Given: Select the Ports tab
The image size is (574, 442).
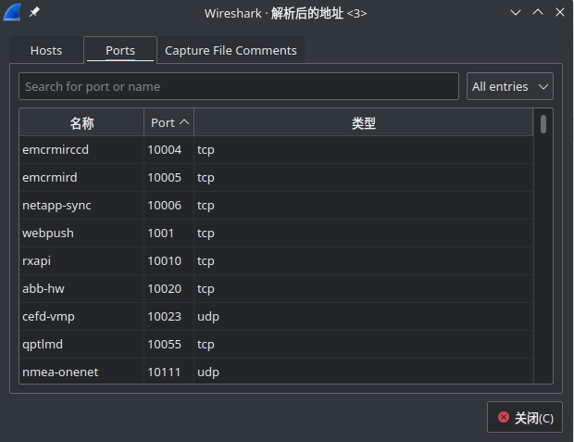Looking at the screenshot, I should pyautogui.click(x=120, y=50).
